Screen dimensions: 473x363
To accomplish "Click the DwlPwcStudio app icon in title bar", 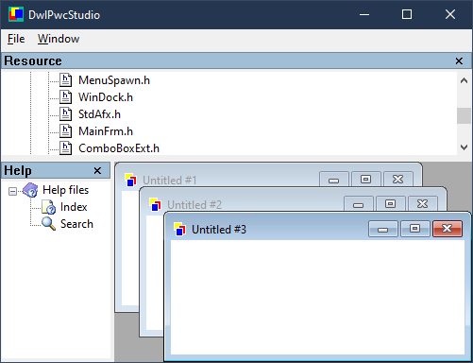I will pos(16,14).
